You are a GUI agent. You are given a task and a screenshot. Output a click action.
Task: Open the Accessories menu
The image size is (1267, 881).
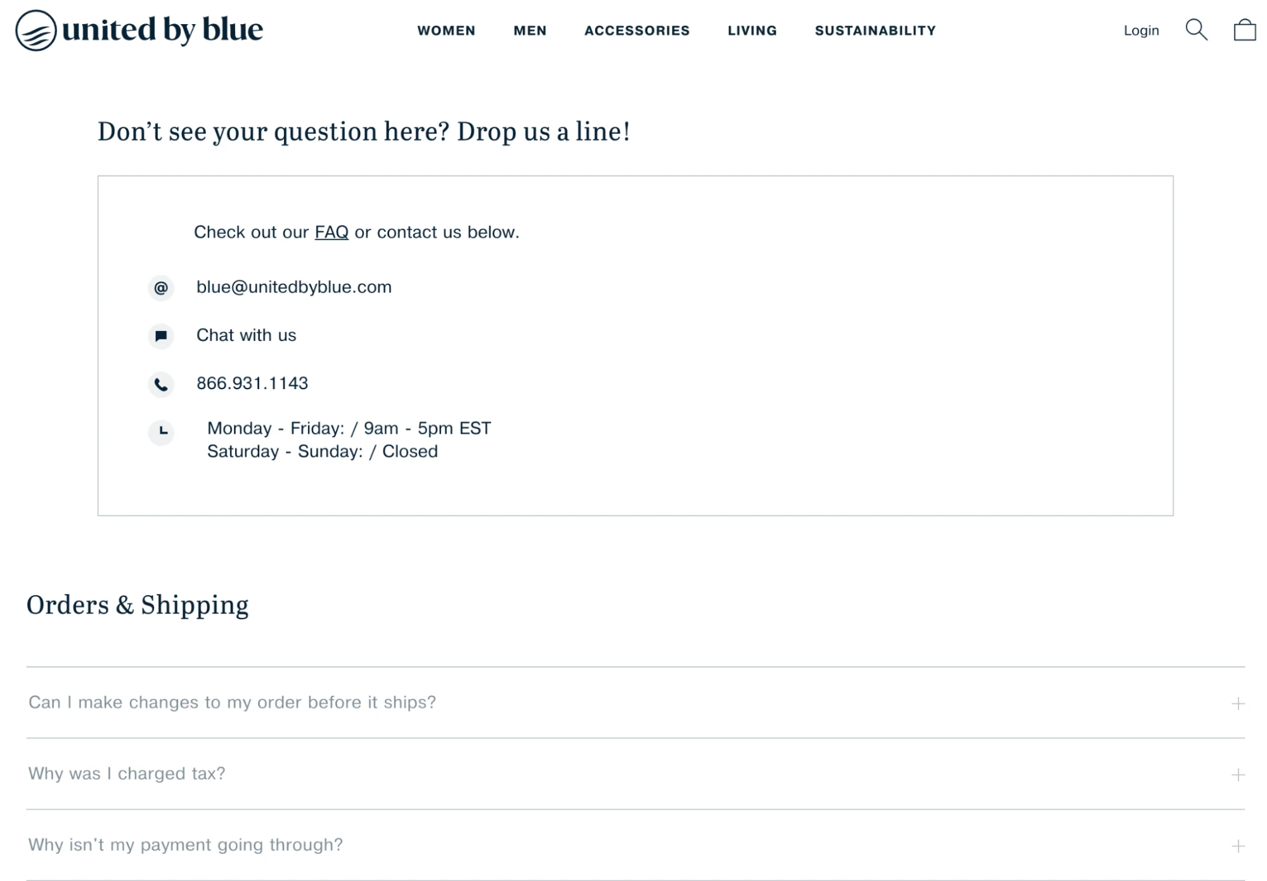[636, 30]
